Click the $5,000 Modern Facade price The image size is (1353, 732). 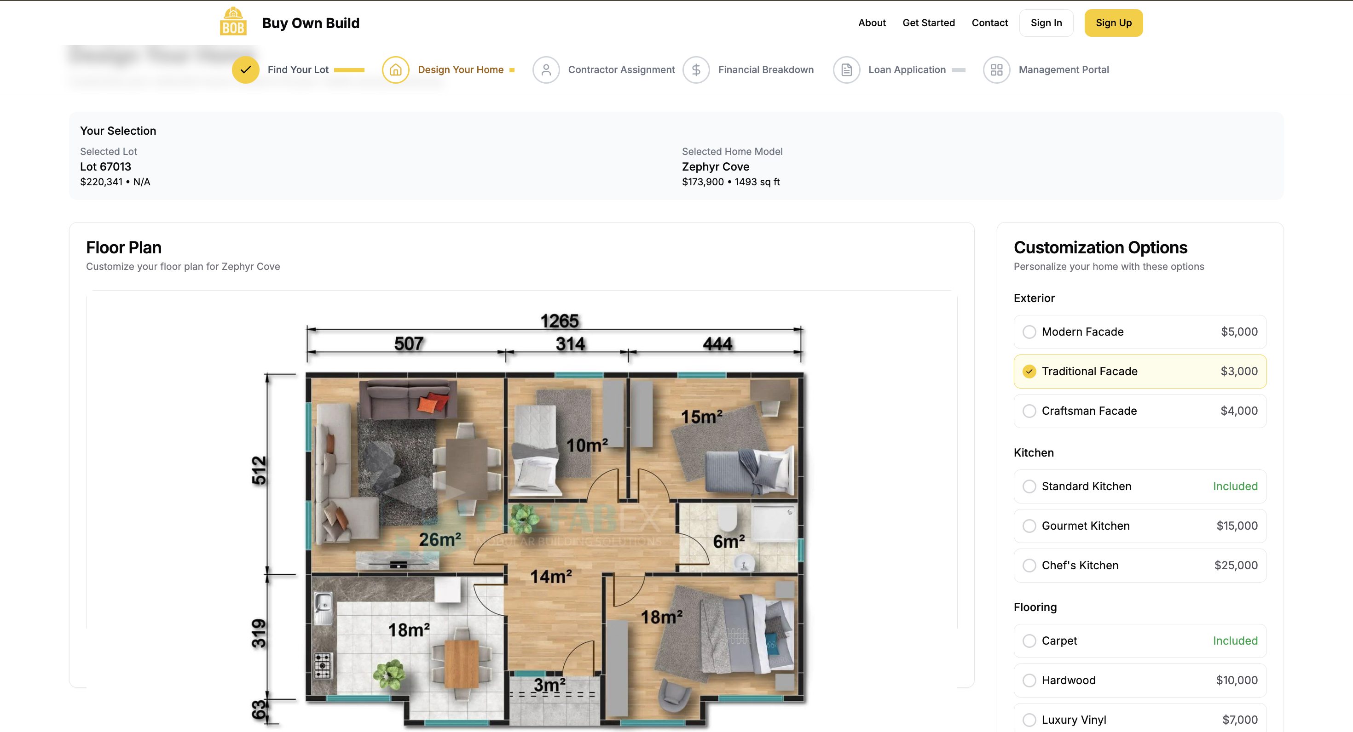pyautogui.click(x=1239, y=332)
